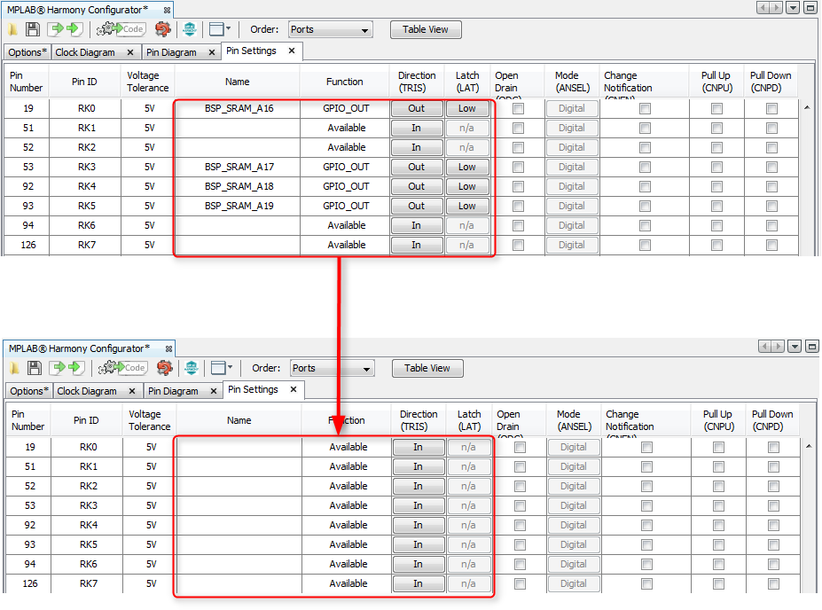The image size is (822, 610).
Task: Click the Save icon in the upper configurator toolbar
Action: click(x=33, y=29)
